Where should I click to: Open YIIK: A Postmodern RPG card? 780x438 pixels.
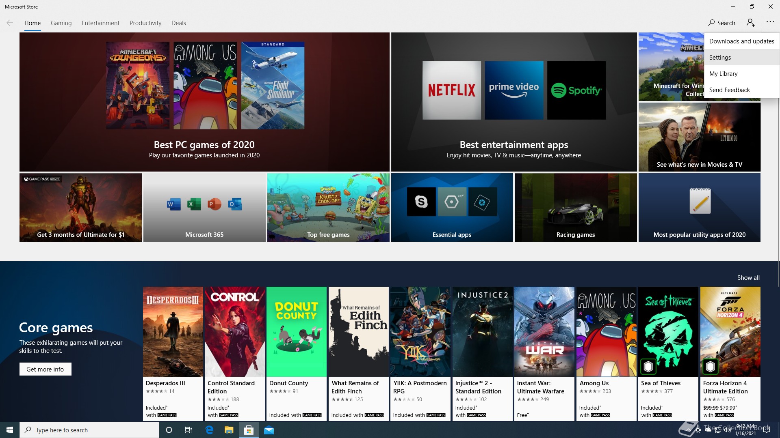tap(420, 354)
